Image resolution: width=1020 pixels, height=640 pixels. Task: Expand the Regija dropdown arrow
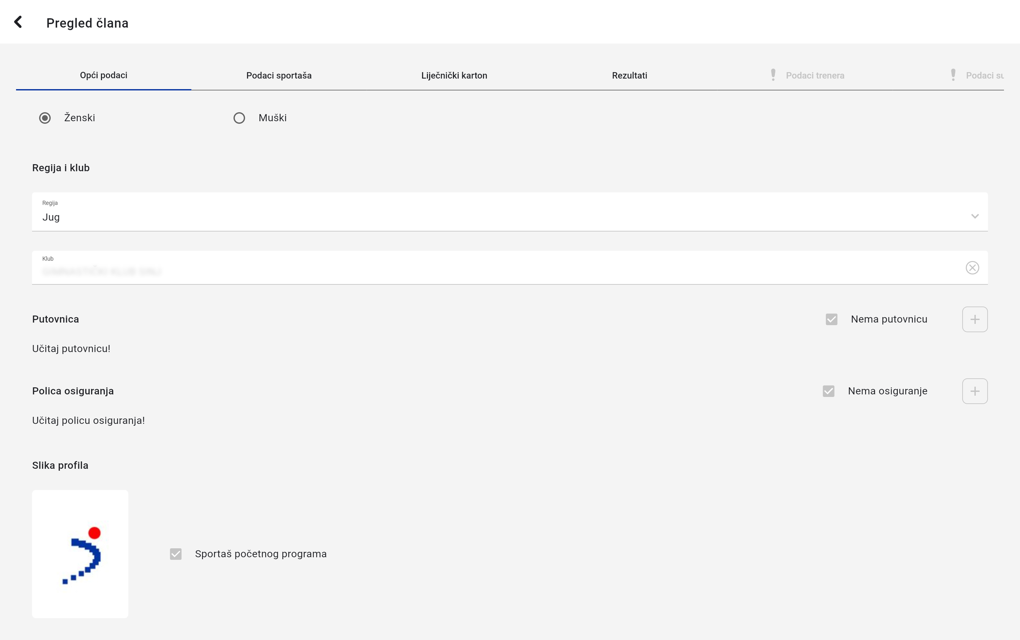pyautogui.click(x=975, y=216)
